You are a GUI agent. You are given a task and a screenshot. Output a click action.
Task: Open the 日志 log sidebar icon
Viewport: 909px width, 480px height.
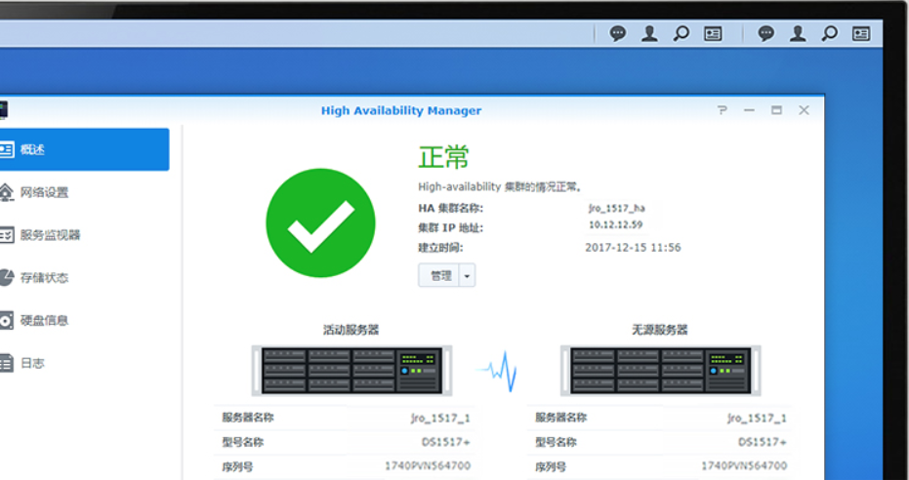[6, 363]
